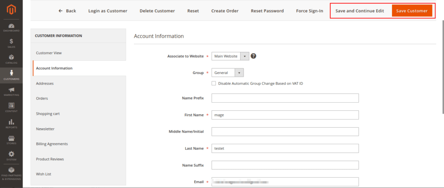
Task: Click Save and Continue Edit
Action: 359,11
